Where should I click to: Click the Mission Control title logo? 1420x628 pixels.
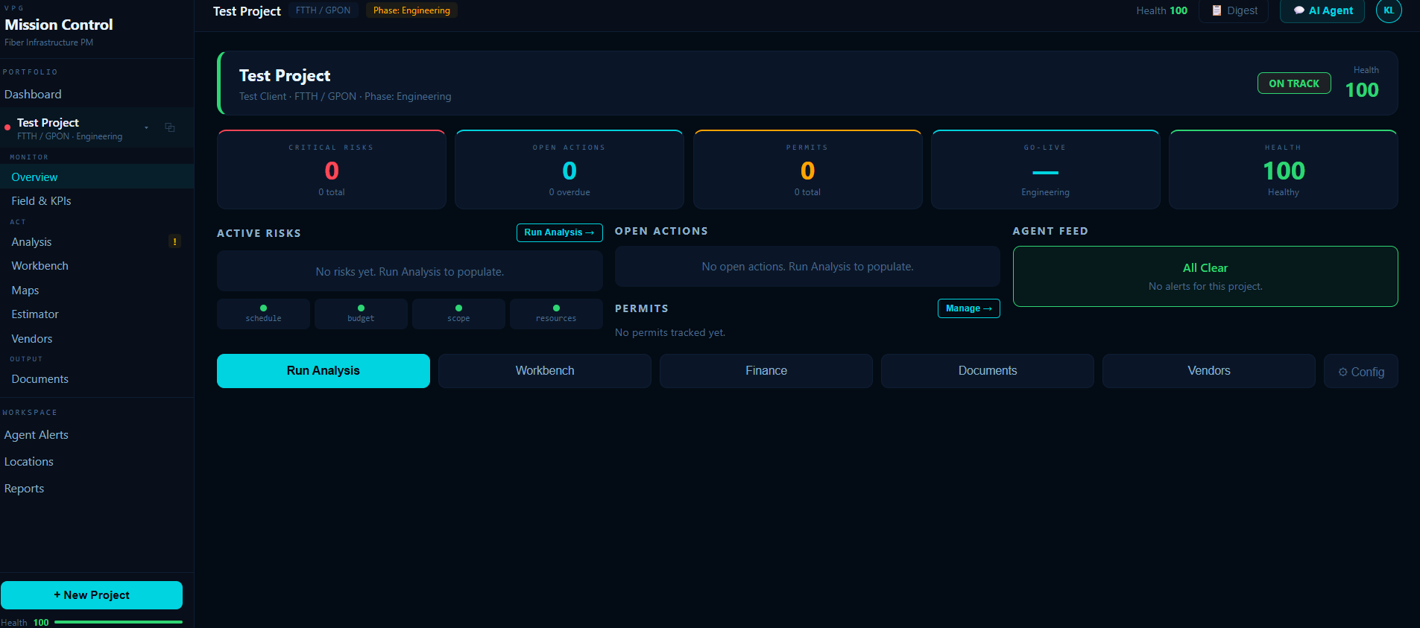(x=59, y=25)
